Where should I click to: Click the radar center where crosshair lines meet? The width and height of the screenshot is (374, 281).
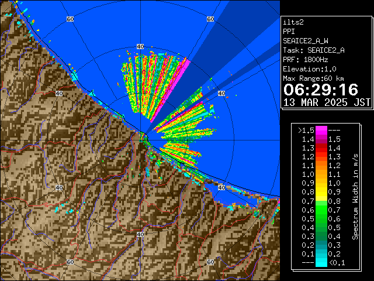coord(140,140)
